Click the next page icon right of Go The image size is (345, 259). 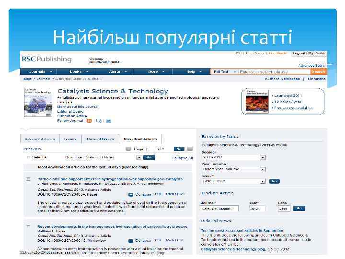190,149
